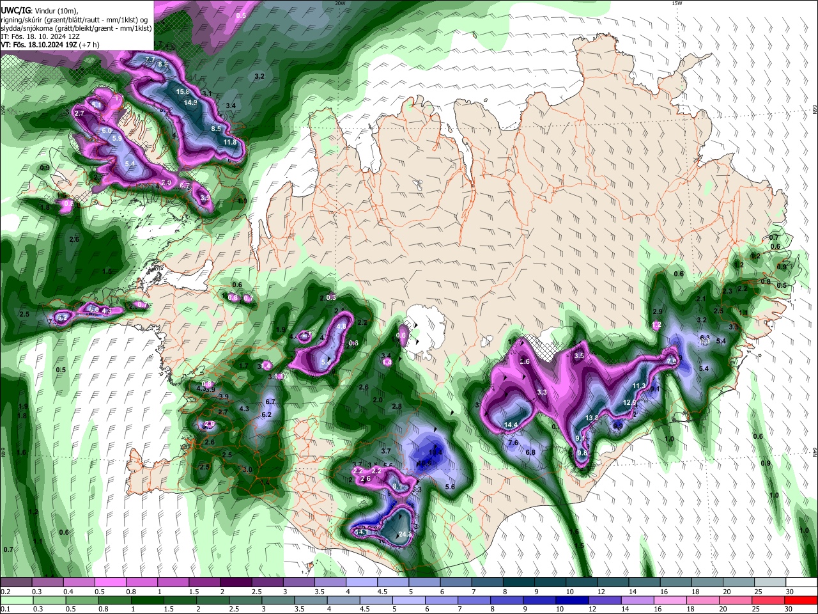Pick the darkest purple swatch in the top legend row
This screenshot has height=614, width=818.
click(x=235, y=583)
